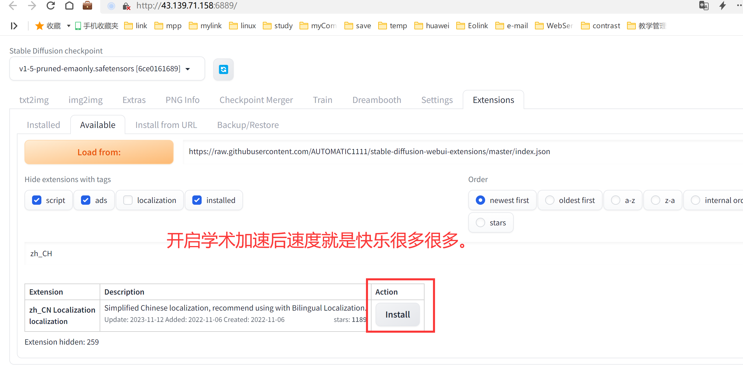
Task: Click the browser reload icon
Action: point(51,6)
